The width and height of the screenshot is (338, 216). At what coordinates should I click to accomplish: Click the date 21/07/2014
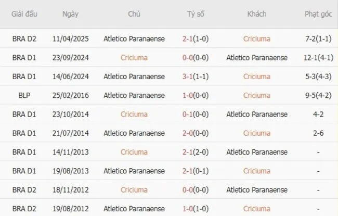coord(70,133)
